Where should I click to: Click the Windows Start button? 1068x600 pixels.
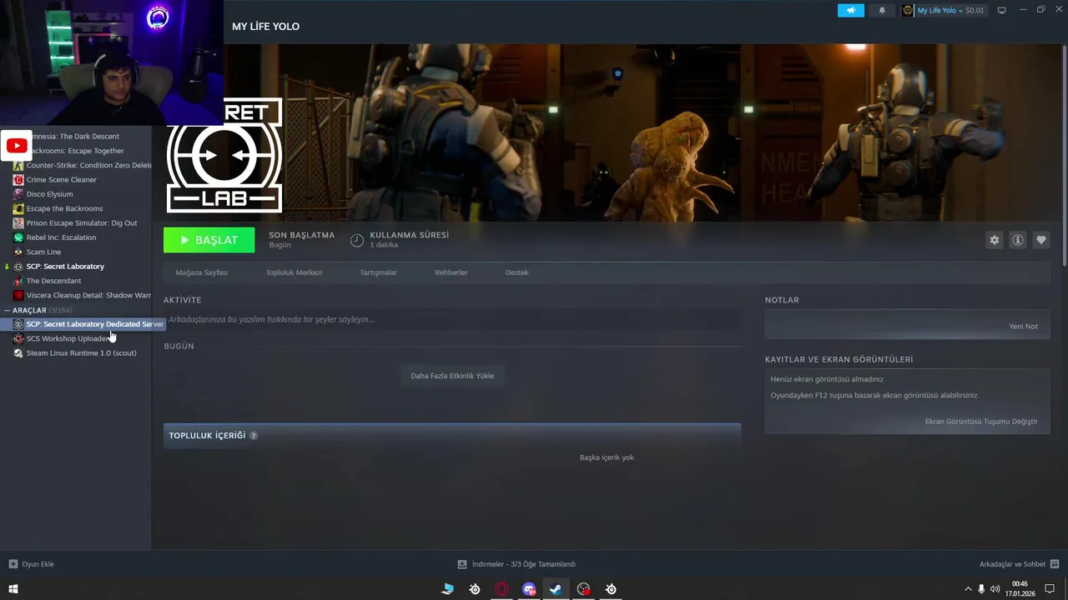[x=13, y=589]
